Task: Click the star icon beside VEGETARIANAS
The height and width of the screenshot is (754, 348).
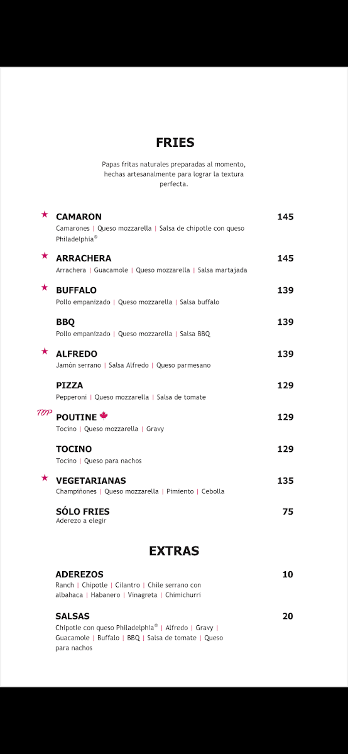Action: (45, 478)
